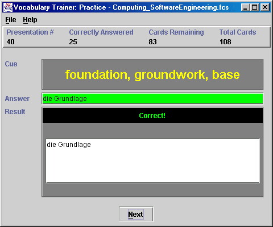Click the 'Correctly Answered' statistic label
Screen dimensions: 273x227
click(101, 32)
